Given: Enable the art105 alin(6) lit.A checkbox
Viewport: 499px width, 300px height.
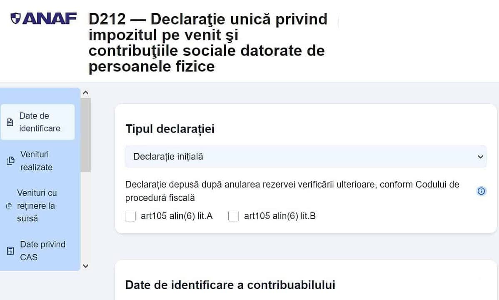Looking at the screenshot, I should pyautogui.click(x=130, y=216).
